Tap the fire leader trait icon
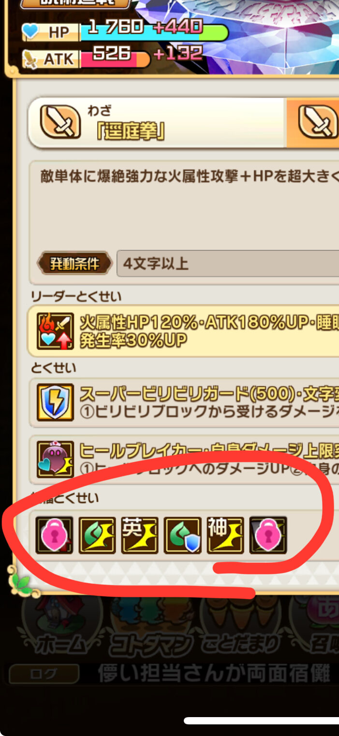 [x=55, y=331]
